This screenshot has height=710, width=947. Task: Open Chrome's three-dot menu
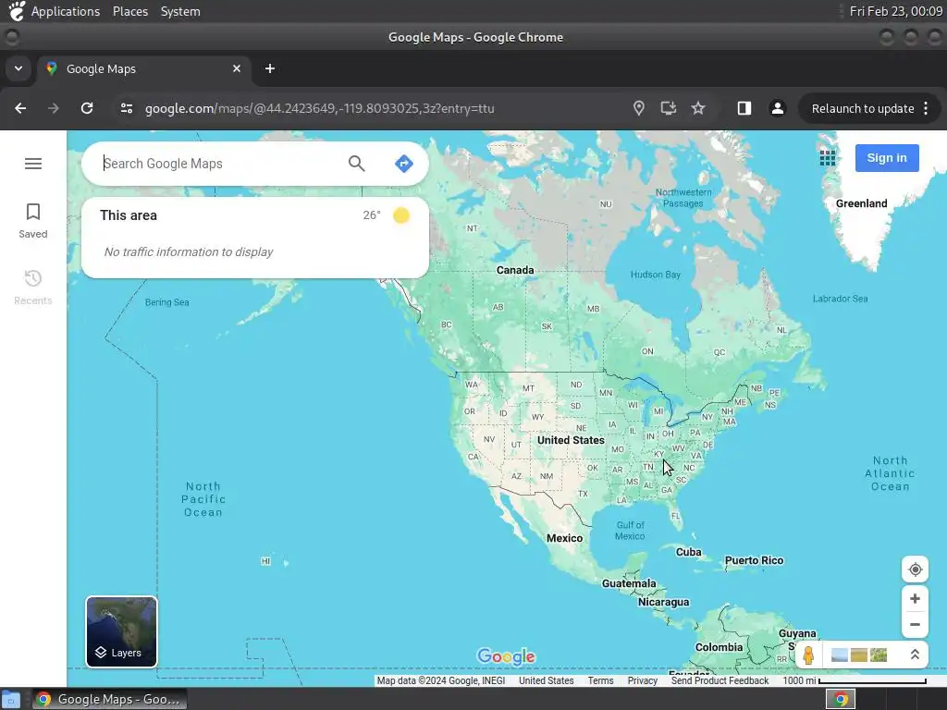point(926,108)
